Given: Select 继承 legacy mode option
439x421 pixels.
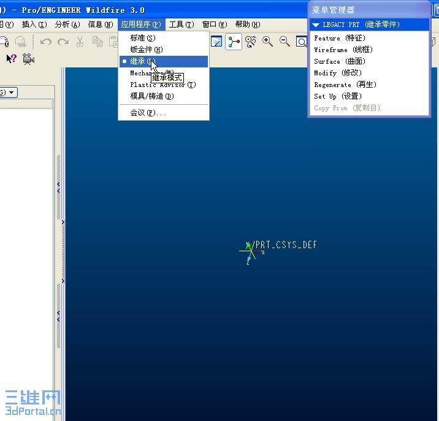Looking at the screenshot, I should [164, 61].
